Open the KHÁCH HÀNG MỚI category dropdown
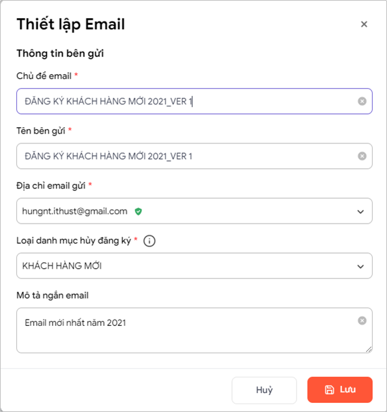This screenshot has width=387, height=412. (x=194, y=266)
